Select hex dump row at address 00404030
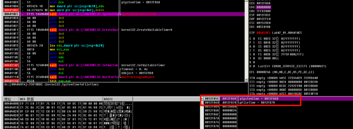The image size is (353, 129). point(68,115)
